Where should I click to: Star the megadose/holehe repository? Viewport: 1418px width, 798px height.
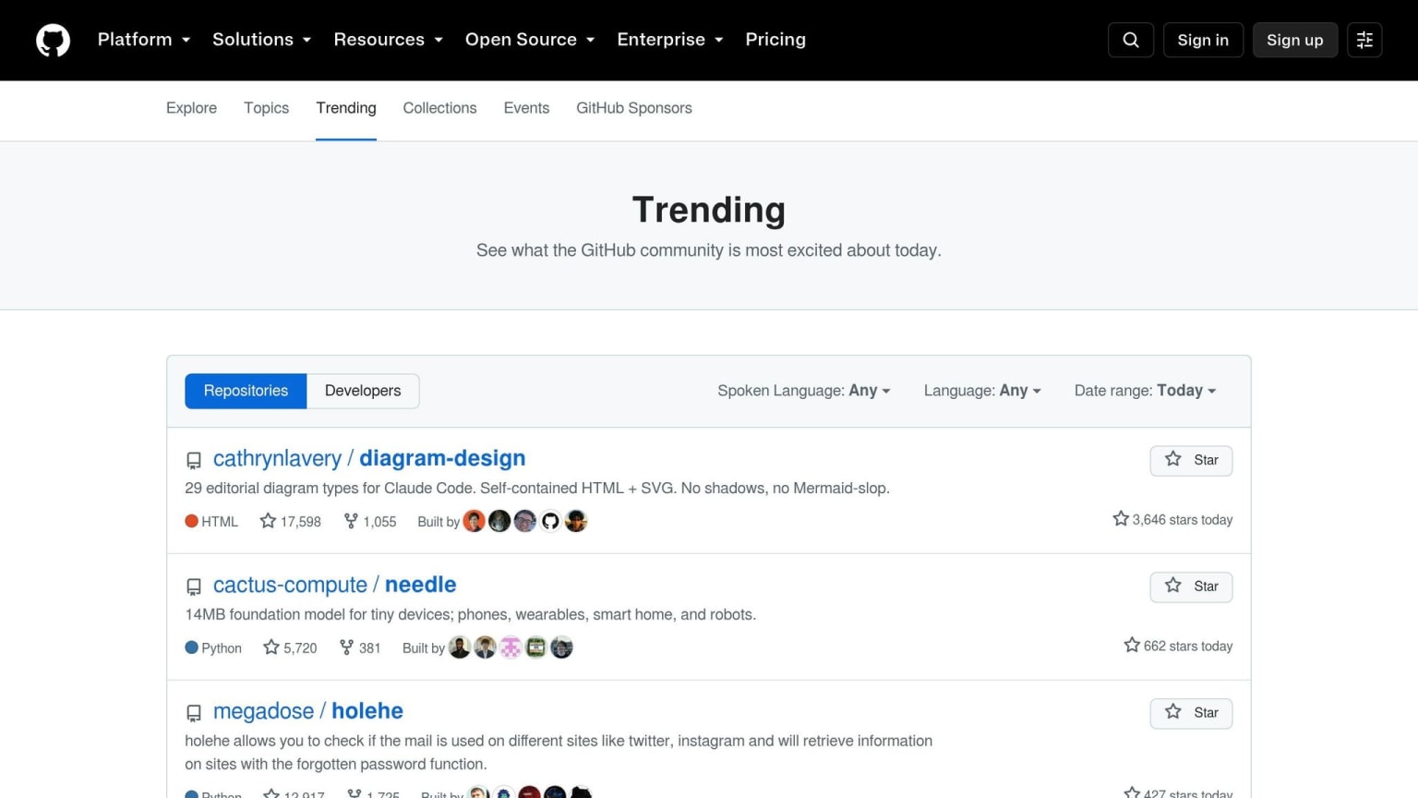1191,713
